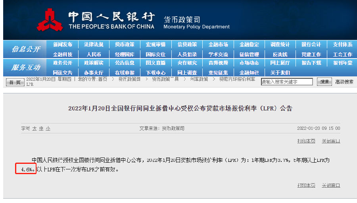The width and height of the screenshot is (357, 203).
Task: Set font size to 小
Action: (48, 129)
